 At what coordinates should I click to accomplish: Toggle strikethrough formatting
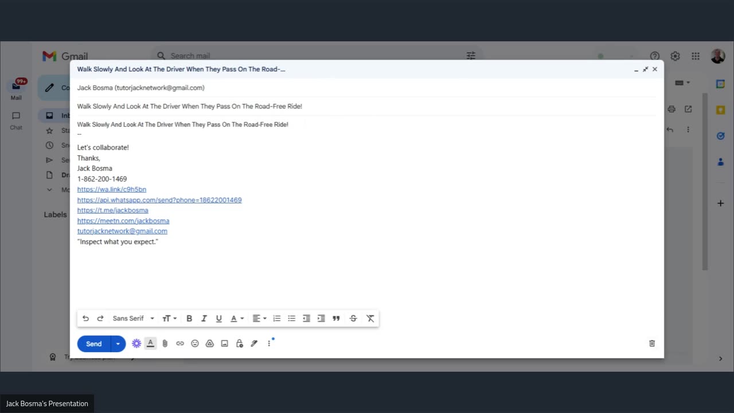353,318
